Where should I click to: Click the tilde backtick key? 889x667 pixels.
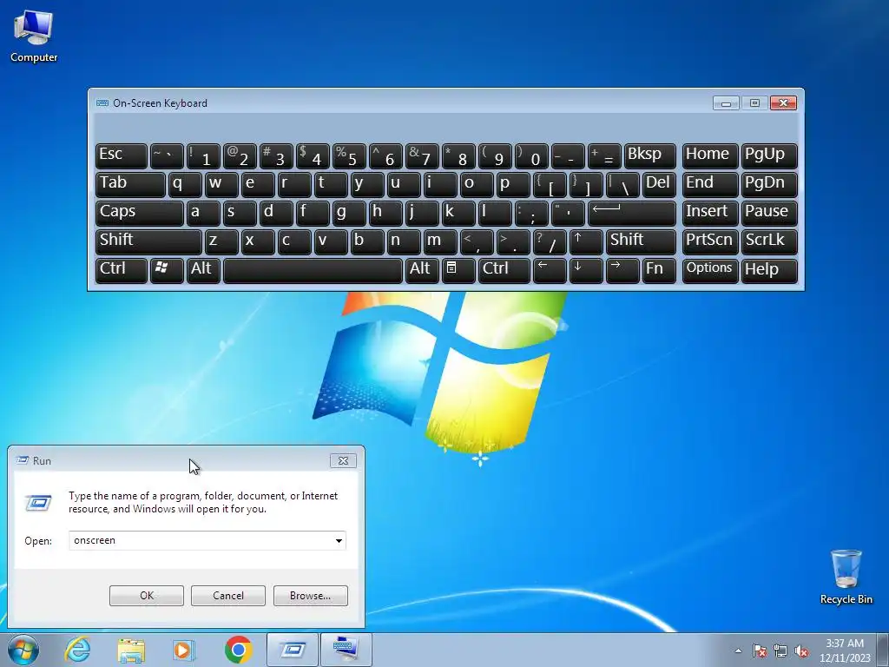pyautogui.click(x=167, y=155)
